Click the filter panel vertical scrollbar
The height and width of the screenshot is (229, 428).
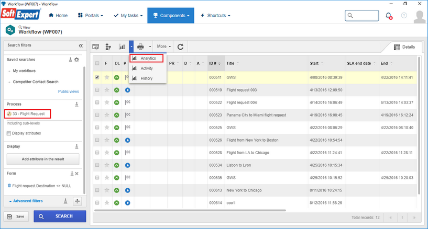84,130
